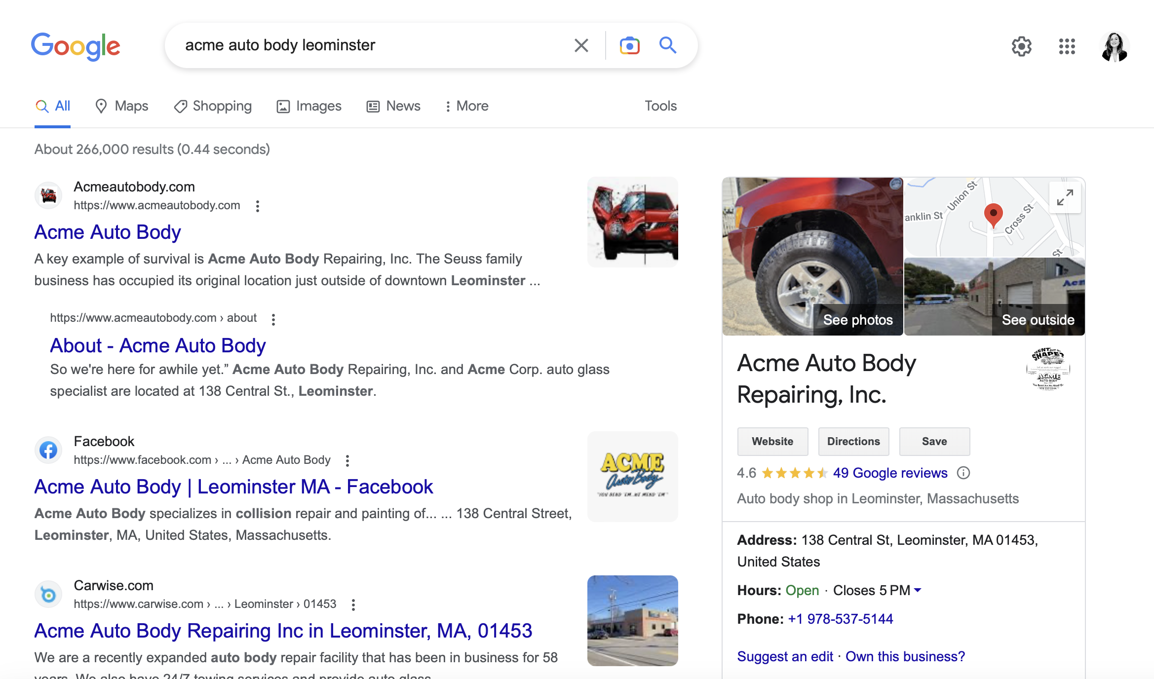This screenshot has height=679, width=1154.
Task: Click the Address 138 Central St text
Action: 887,551
